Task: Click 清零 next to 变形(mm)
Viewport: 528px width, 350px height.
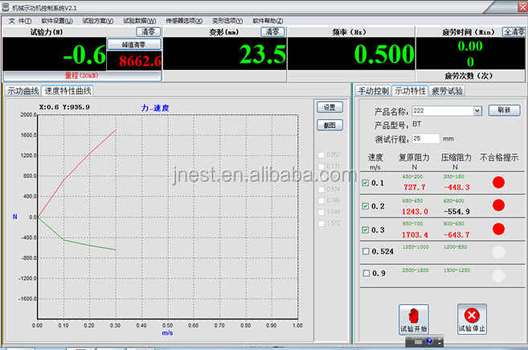Action: tap(272, 32)
